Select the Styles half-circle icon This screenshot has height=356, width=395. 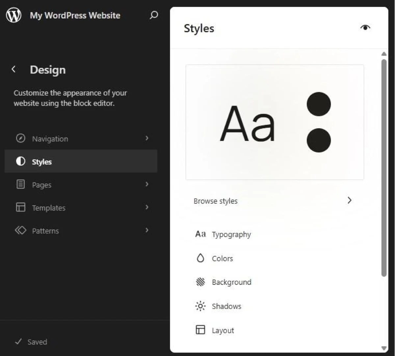click(20, 162)
